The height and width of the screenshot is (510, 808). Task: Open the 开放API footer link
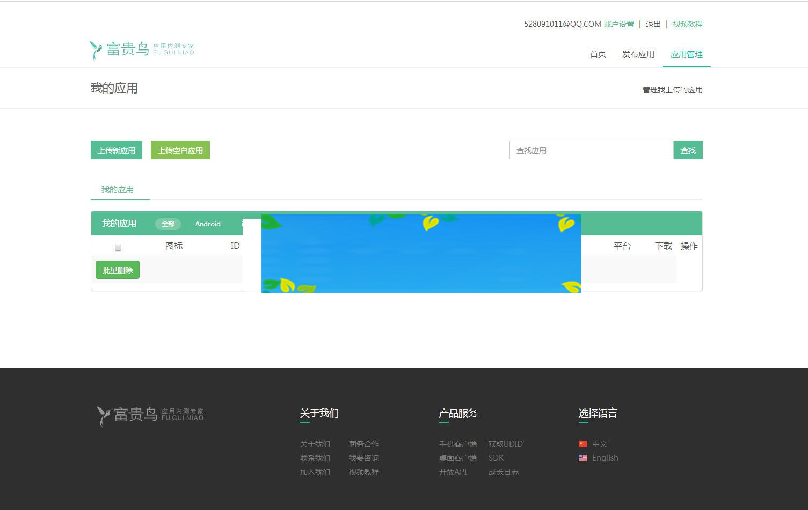point(453,472)
